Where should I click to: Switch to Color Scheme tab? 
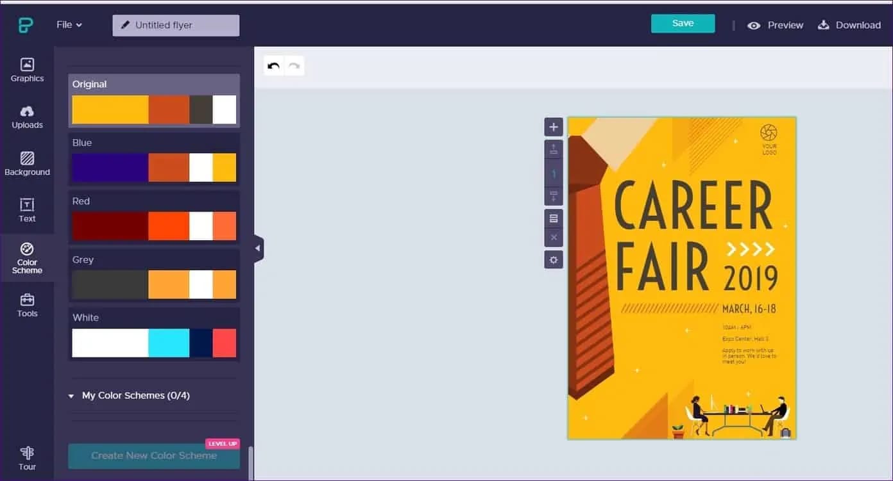pyautogui.click(x=27, y=257)
